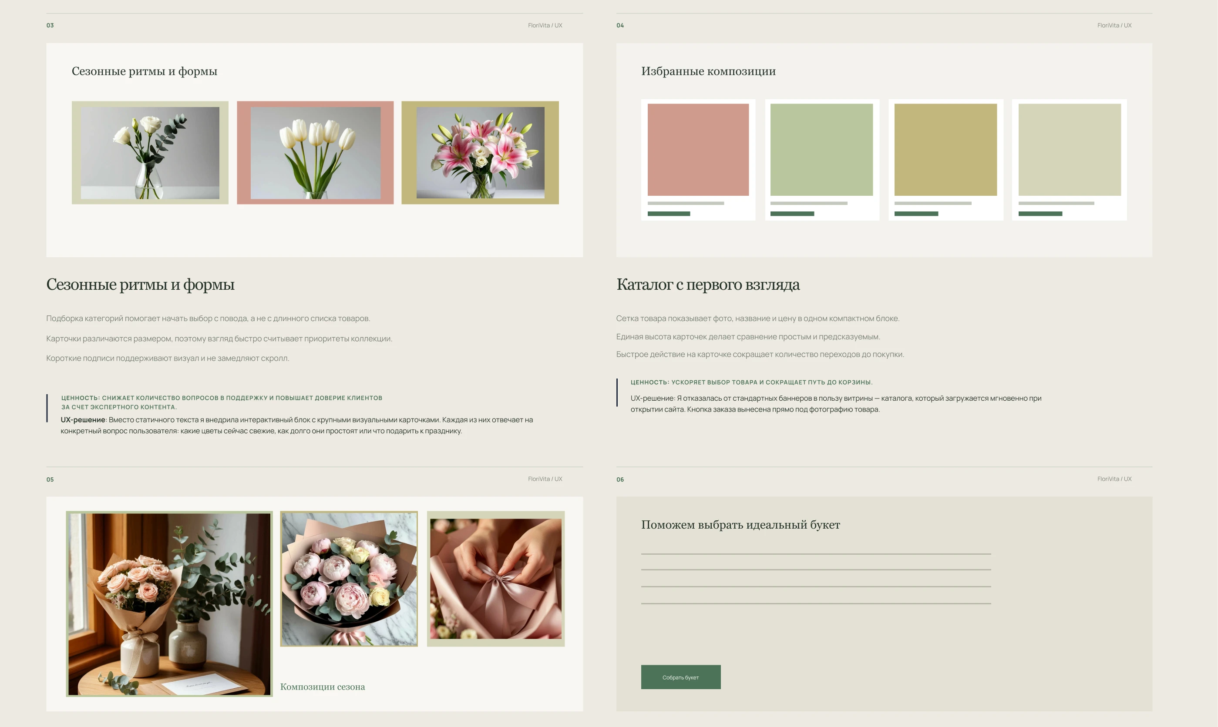Click the green price bar under olive gold card

click(x=916, y=214)
